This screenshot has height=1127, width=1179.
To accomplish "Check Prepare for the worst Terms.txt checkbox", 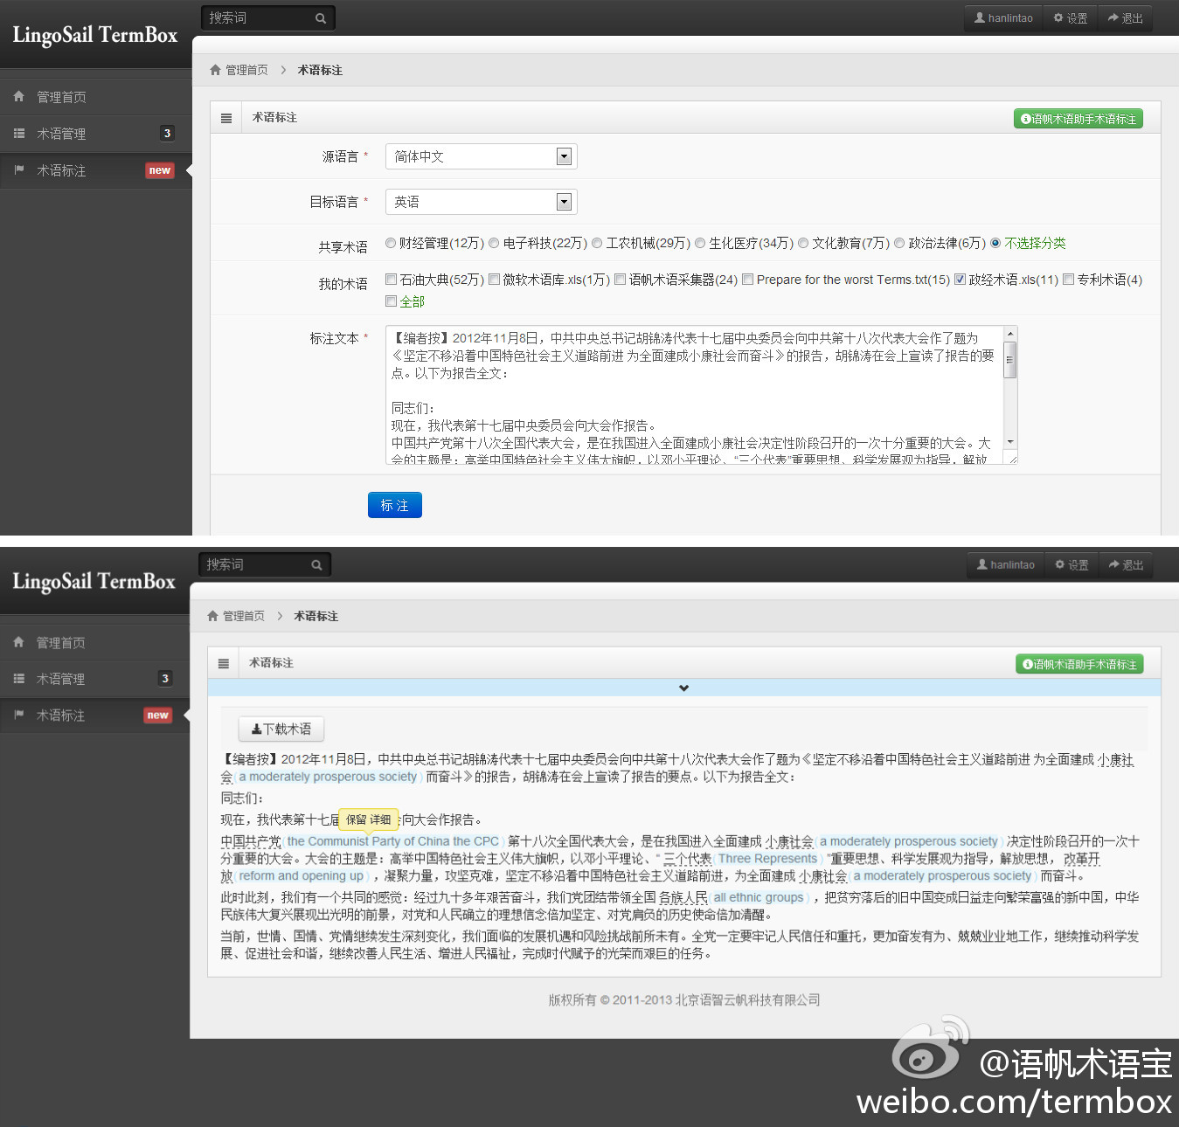I will coord(748,280).
